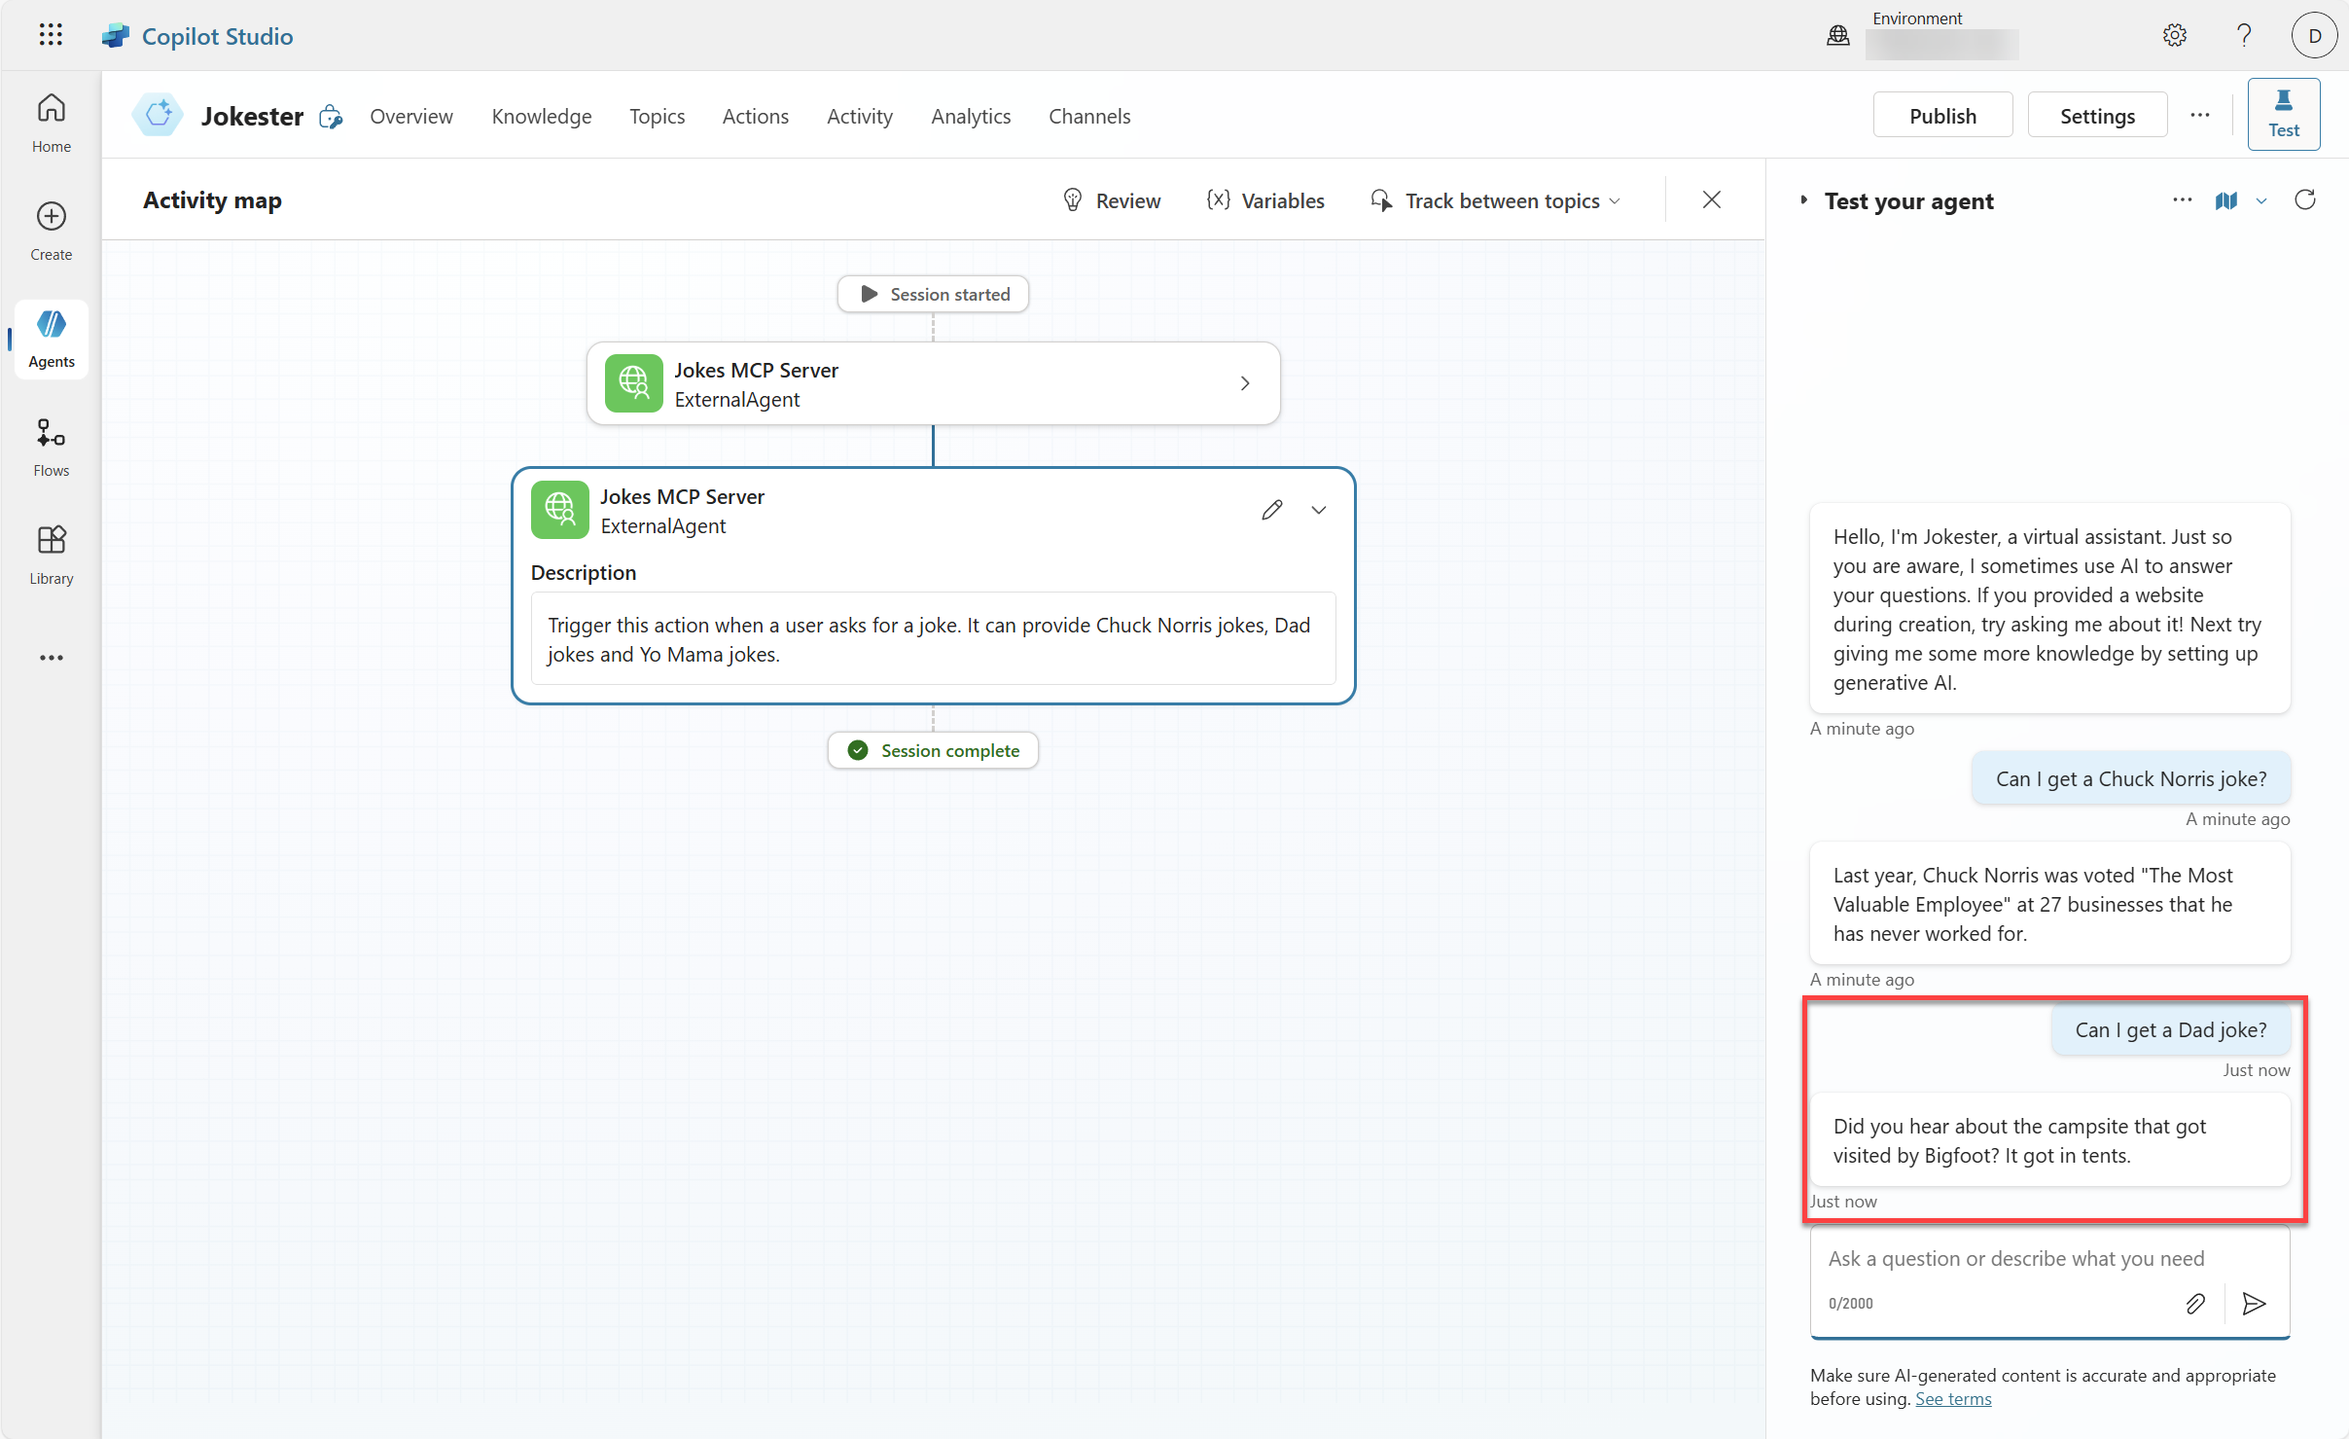This screenshot has width=2349, height=1439.
Task: Open the See terms link
Action: coord(1952,1398)
